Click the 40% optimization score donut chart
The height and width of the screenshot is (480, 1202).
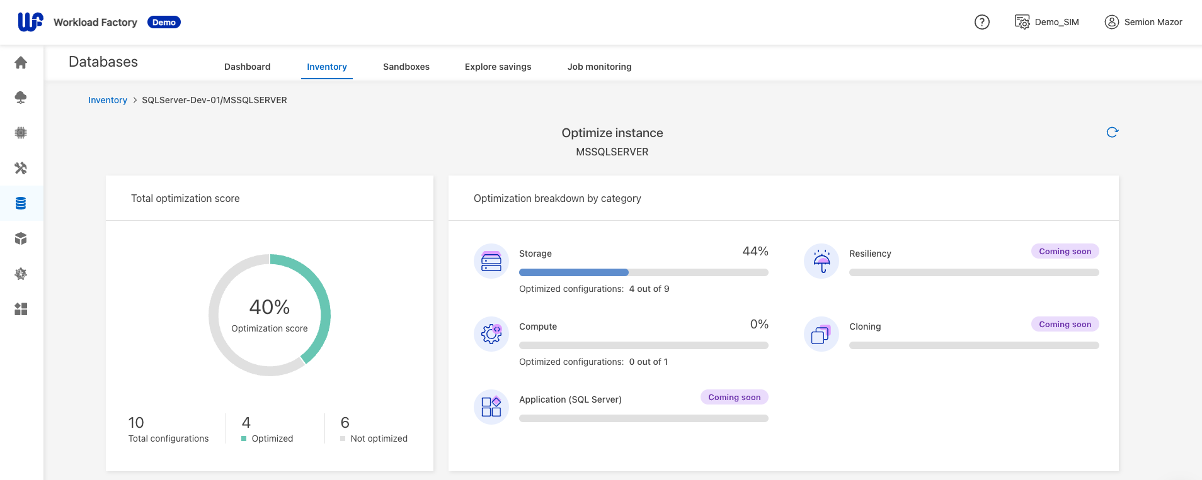pyautogui.click(x=270, y=315)
